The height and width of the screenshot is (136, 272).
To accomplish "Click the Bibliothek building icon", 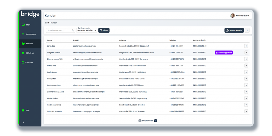I will point(23,53).
